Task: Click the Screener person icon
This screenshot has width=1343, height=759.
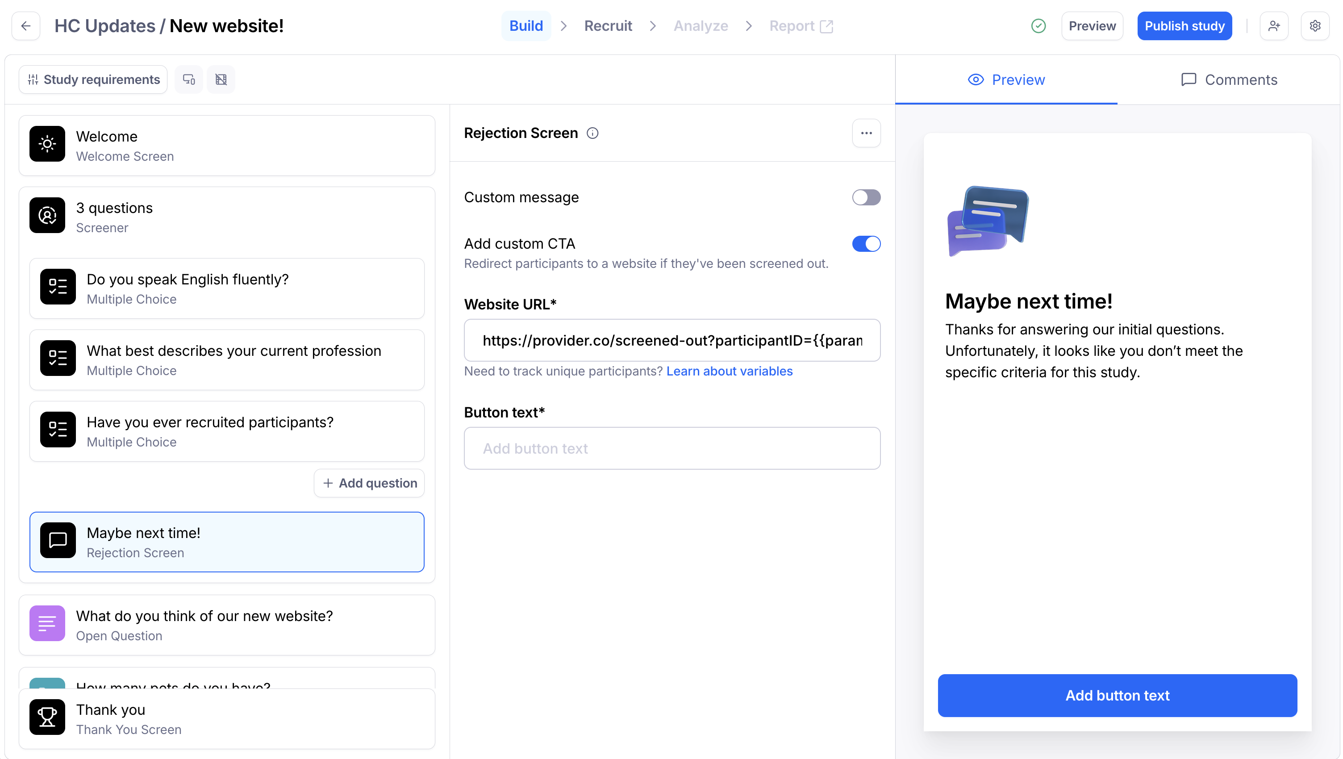Action: click(47, 215)
